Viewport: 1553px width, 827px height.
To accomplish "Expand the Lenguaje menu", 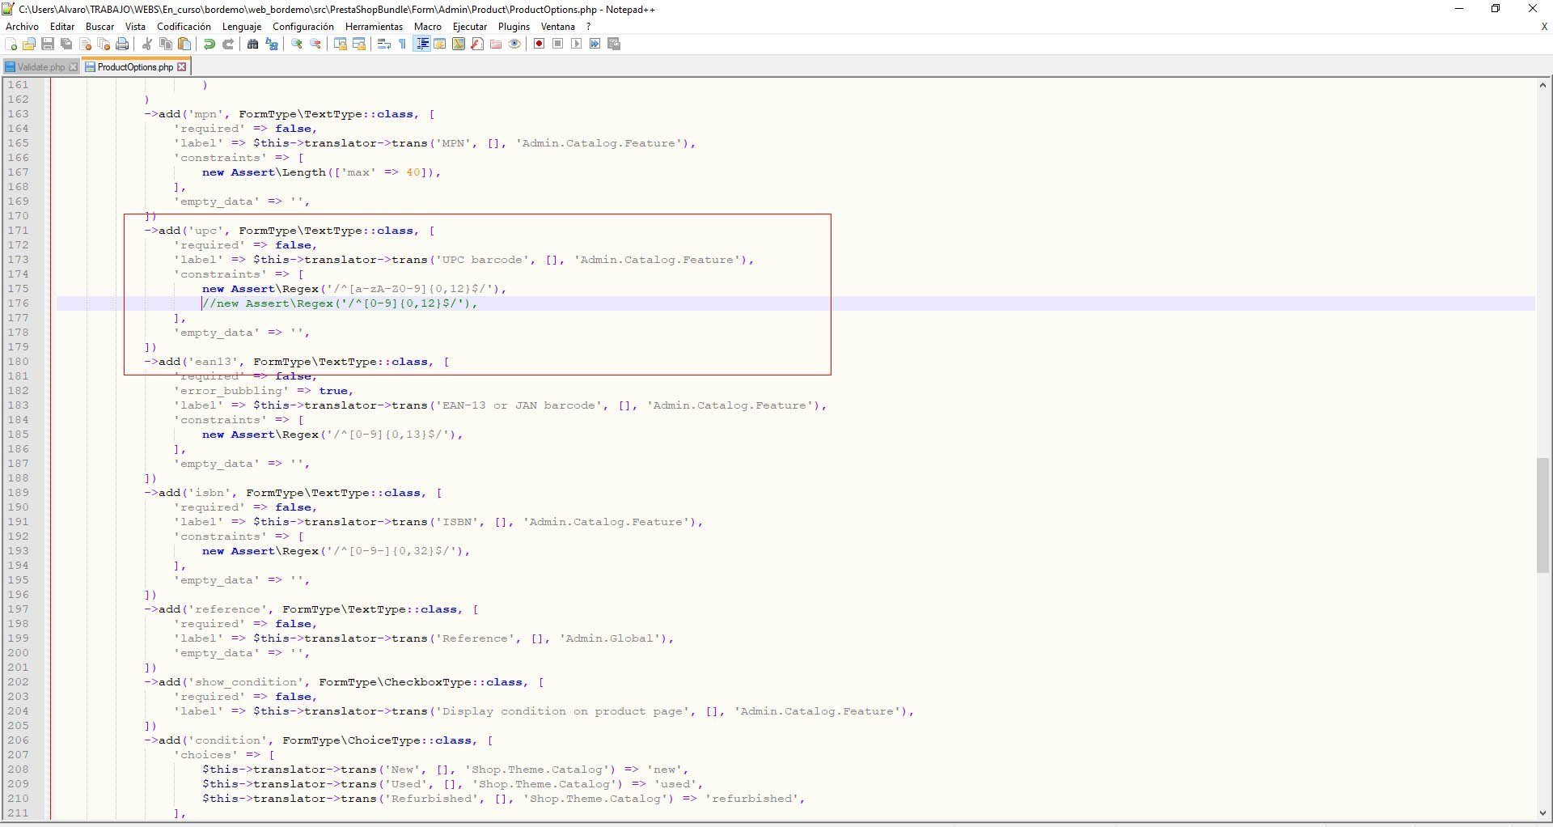I will [242, 27].
